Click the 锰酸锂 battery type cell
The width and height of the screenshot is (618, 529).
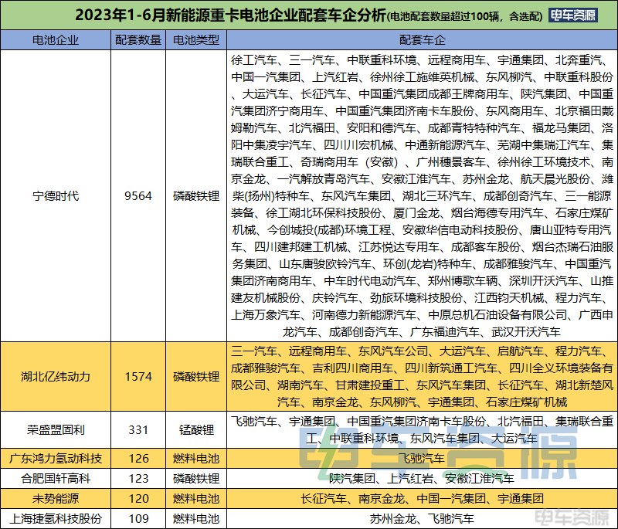coord(196,429)
